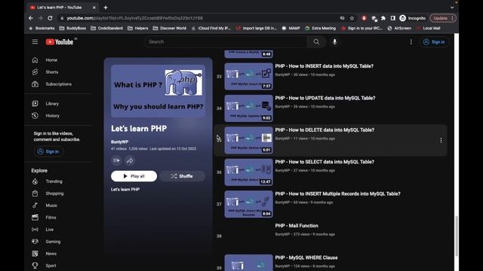Click Sign in button at top right
Viewport: 483px width, 271px height.
(434, 42)
